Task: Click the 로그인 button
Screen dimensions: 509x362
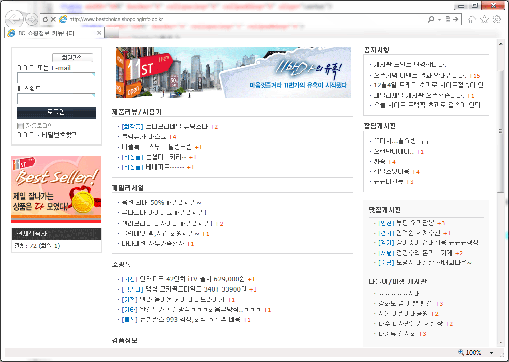Action: point(56,112)
